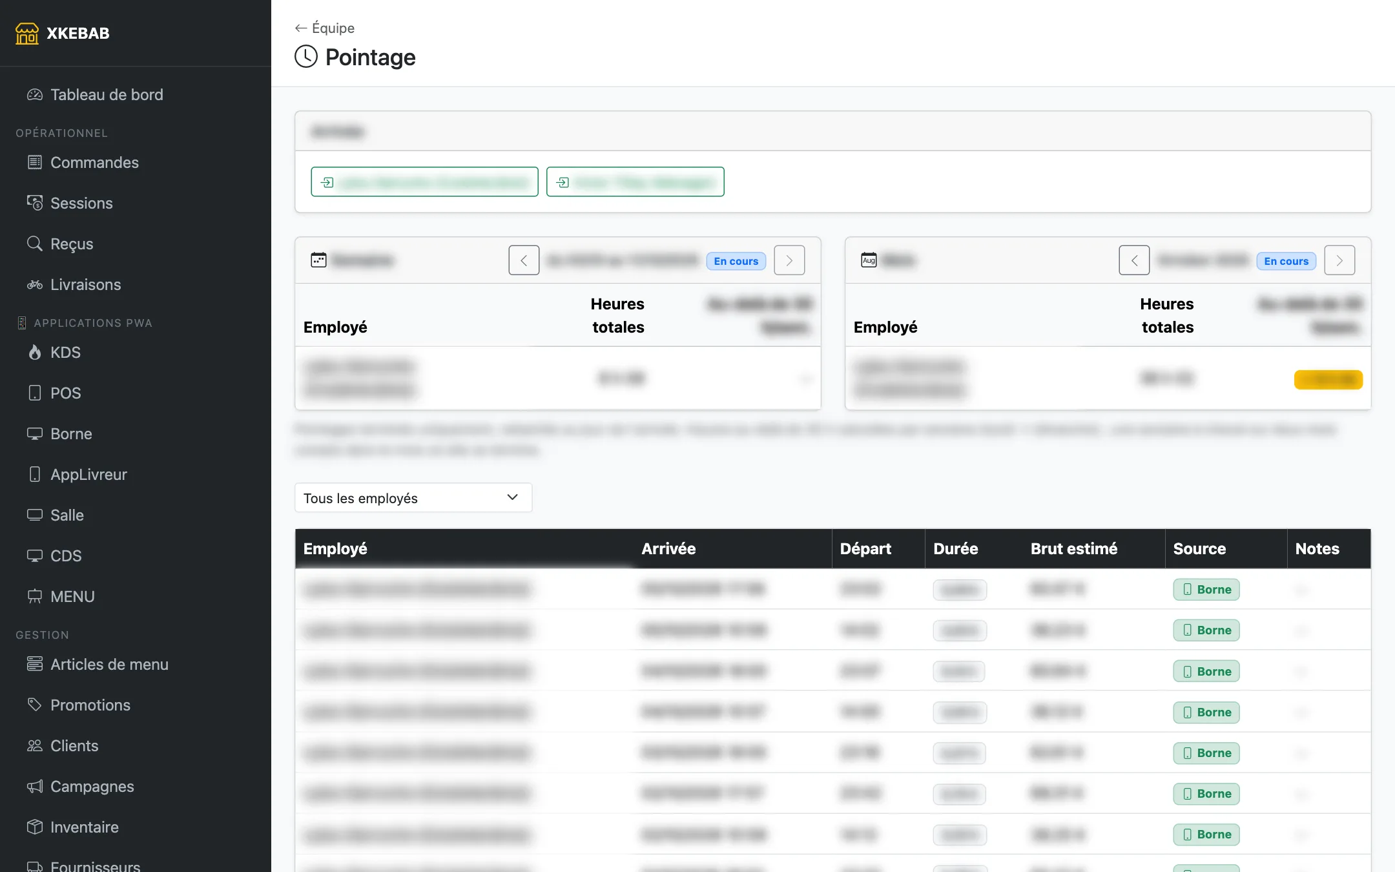Click the Fournisseurs truck icon
This screenshot has height=872, width=1395.
pos(35,867)
